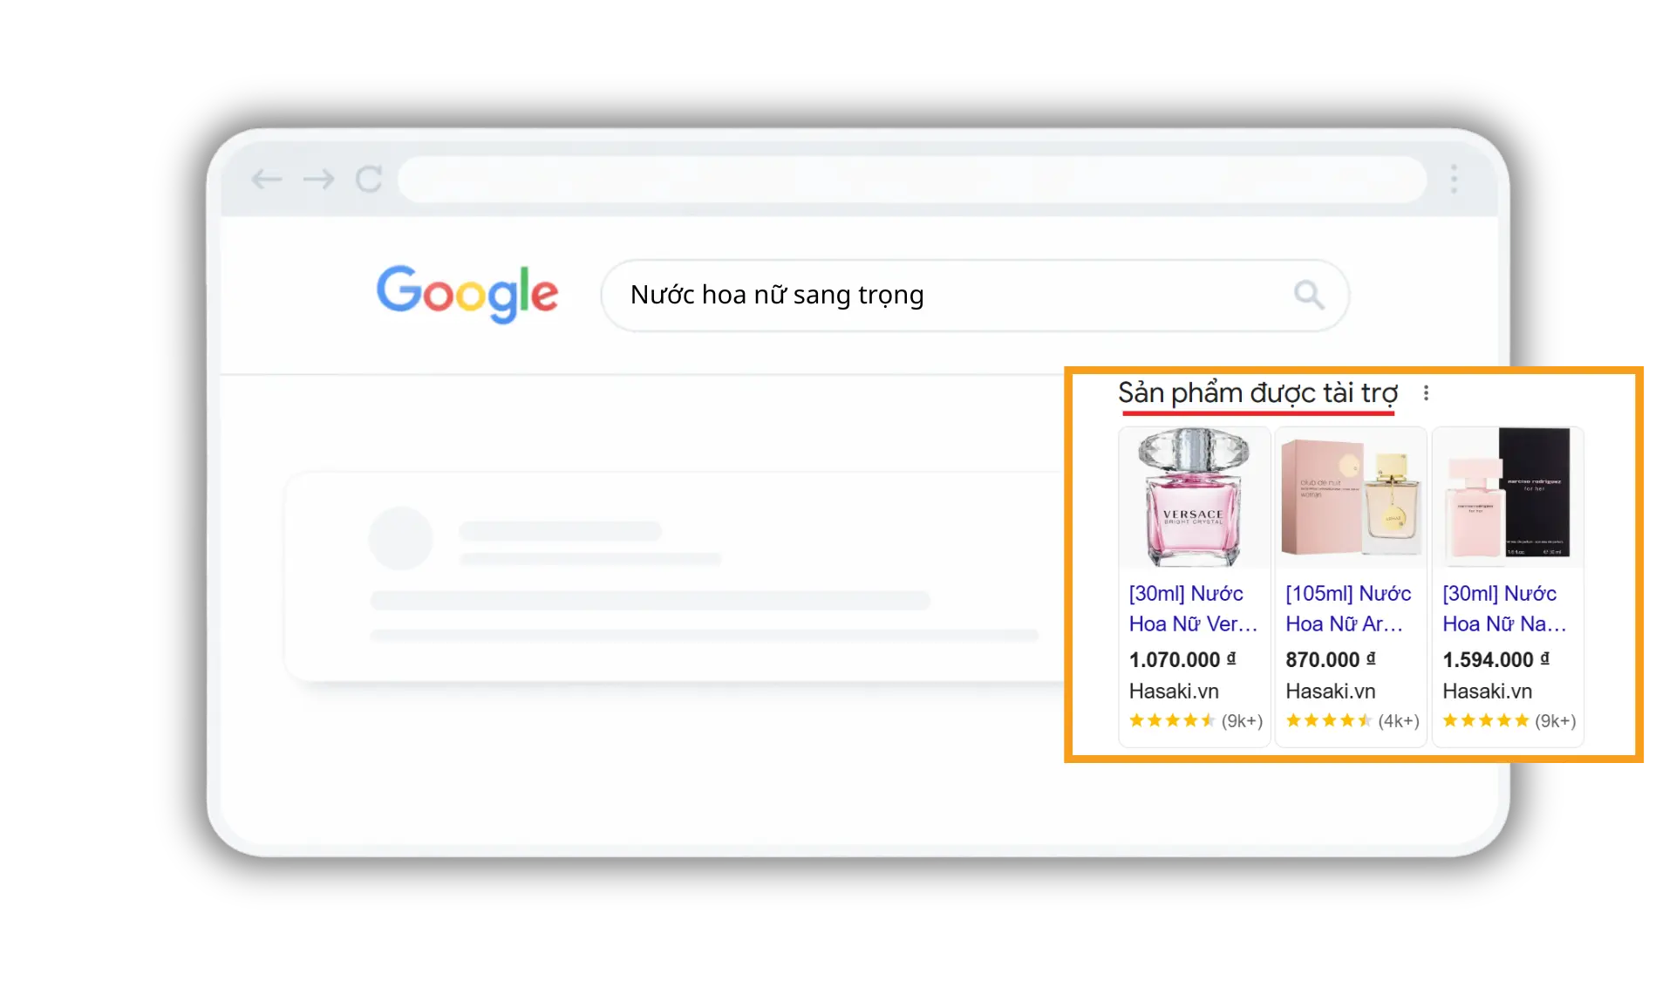The height and width of the screenshot is (988, 1676).
Task: Click the (4k+) review count link
Action: 1400,720
